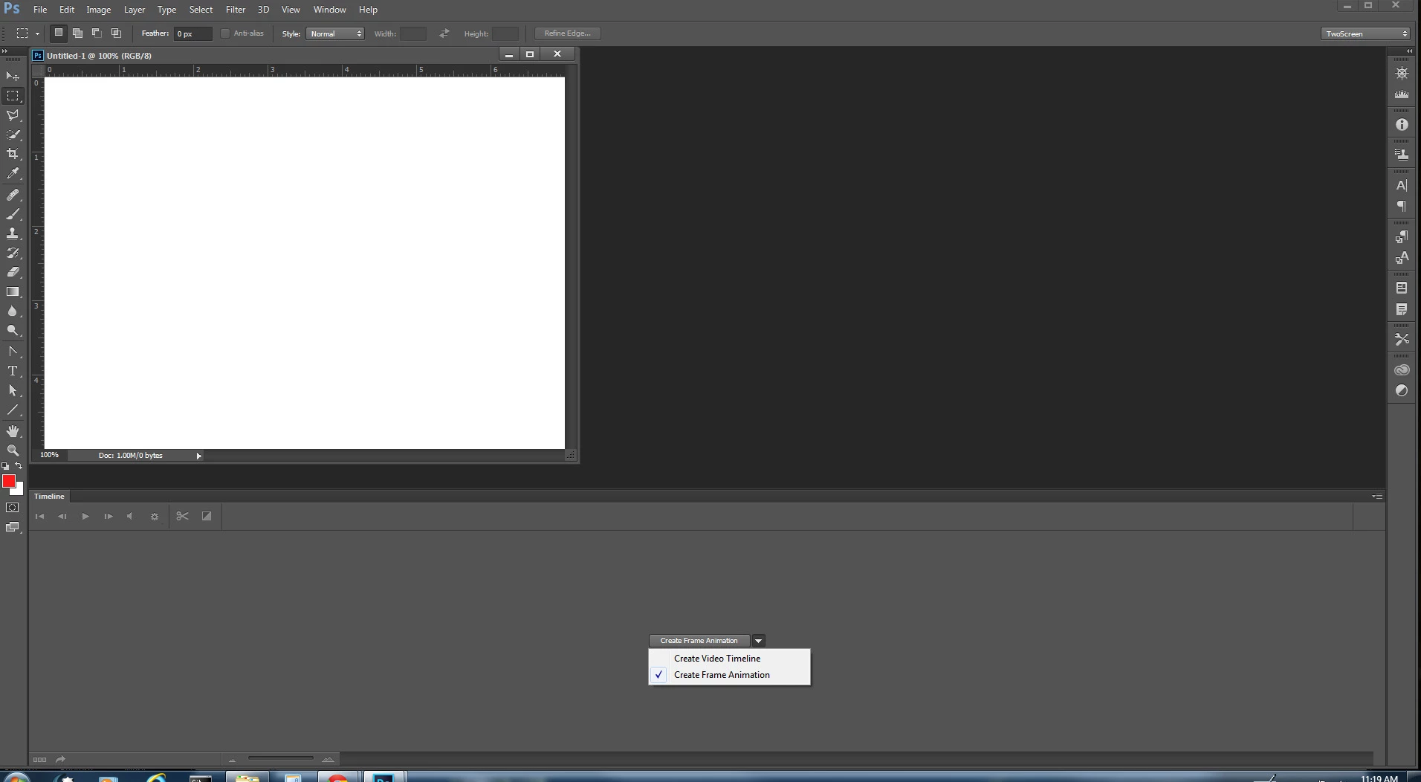Open the tool preset picker dropdown arrow
This screenshot has width=1421, height=782.
(37, 33)
